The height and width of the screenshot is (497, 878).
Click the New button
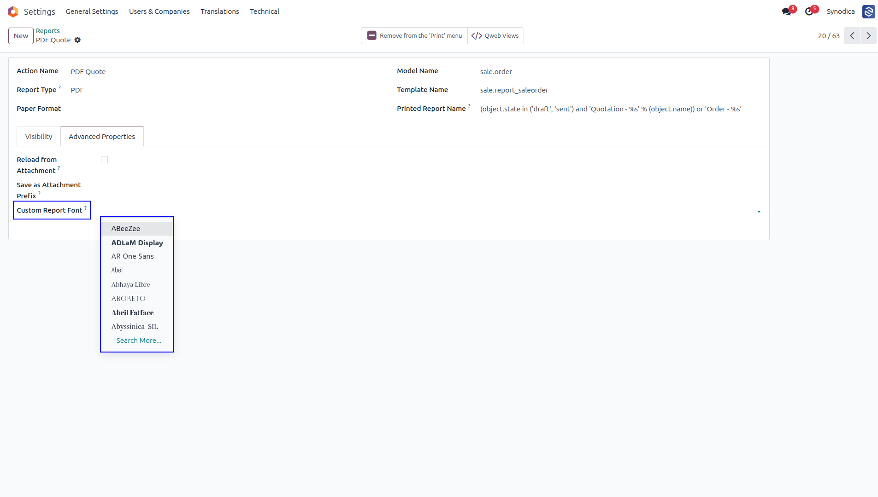pos(21,36)
